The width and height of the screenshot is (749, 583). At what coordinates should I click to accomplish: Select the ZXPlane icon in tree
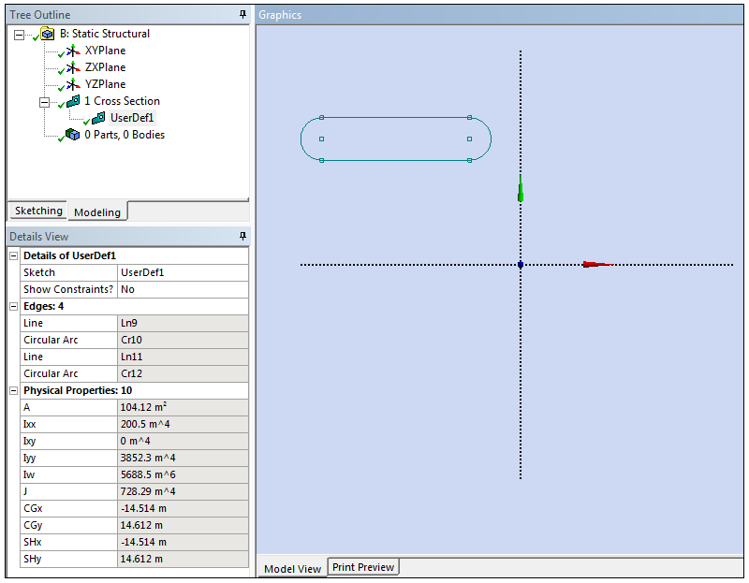pos(74,67)
